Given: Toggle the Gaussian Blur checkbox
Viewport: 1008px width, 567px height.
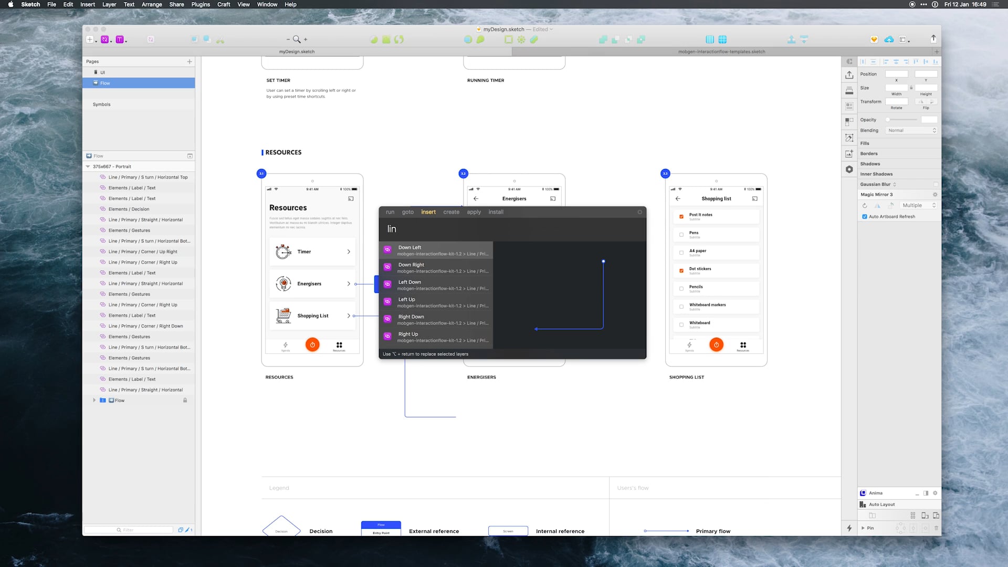Looking at the screenshot, I should pyautogui.click(x=936, y=184).
